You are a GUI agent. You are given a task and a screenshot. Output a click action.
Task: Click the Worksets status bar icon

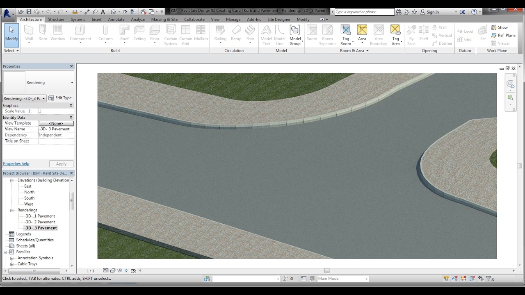click(x=207, y=279)
